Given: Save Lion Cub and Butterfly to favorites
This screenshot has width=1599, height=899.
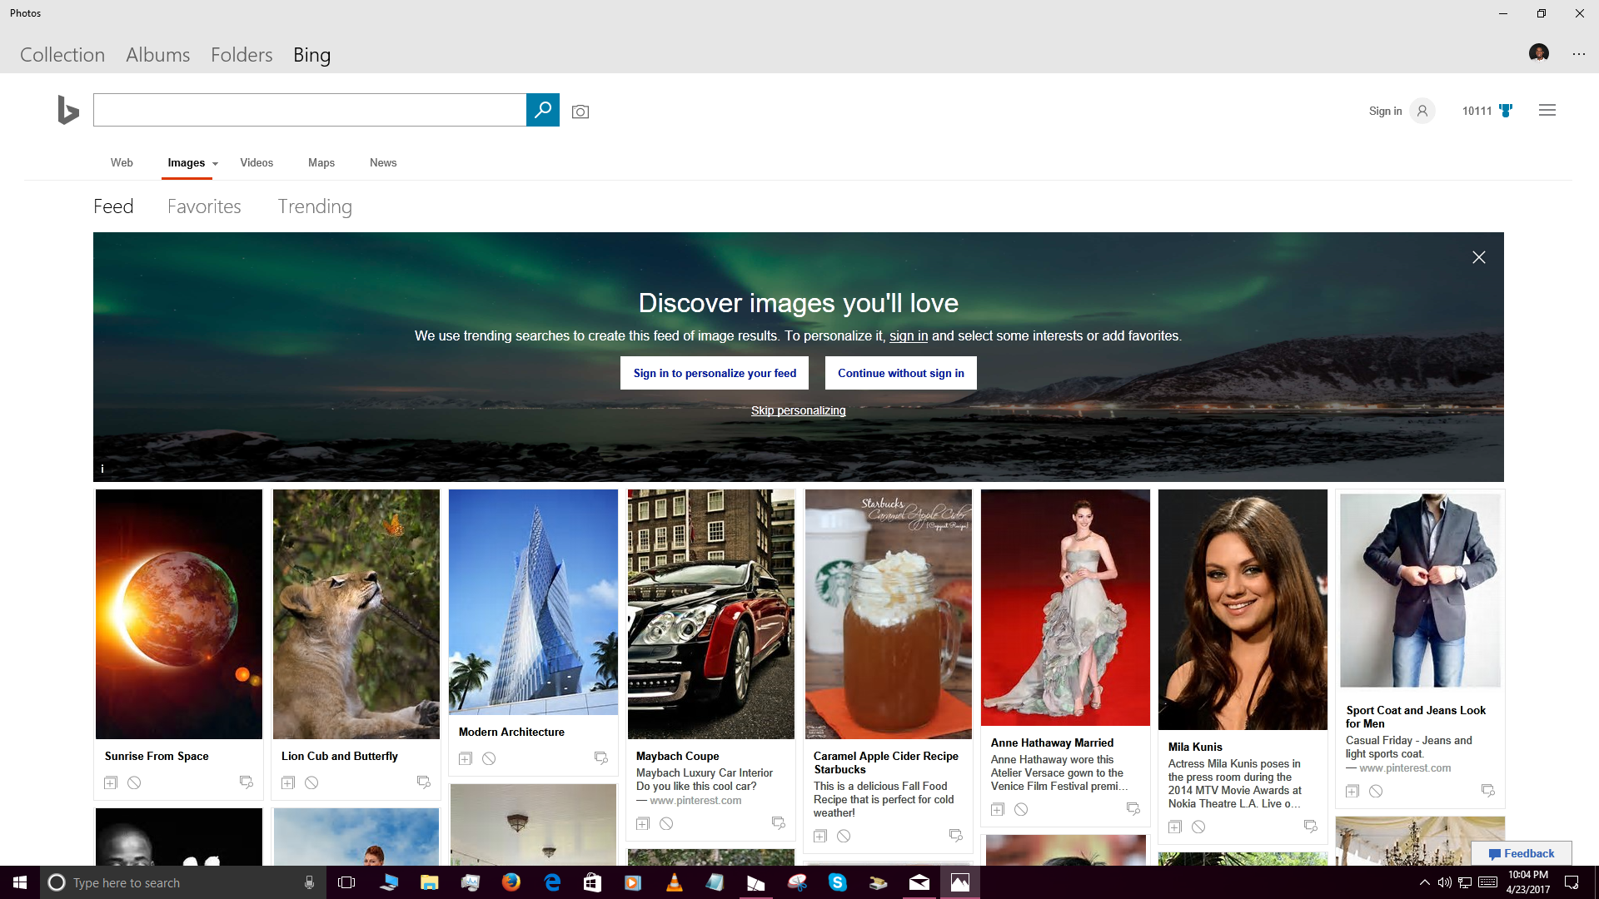Looking at the screenshot, I should pyautogui.click(x=288, y=782).
